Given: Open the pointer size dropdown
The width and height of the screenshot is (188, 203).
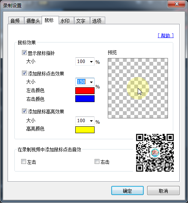Looking at the screenshot, I should (x=92, y=61).
